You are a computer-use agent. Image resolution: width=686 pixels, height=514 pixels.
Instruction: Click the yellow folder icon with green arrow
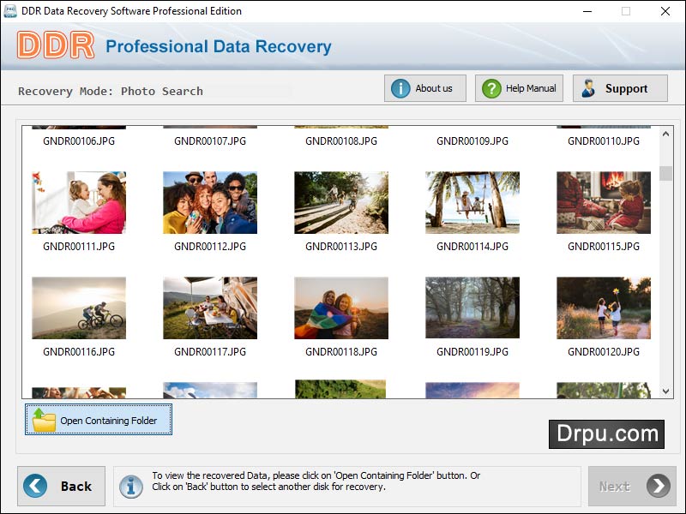coord(44,420)
